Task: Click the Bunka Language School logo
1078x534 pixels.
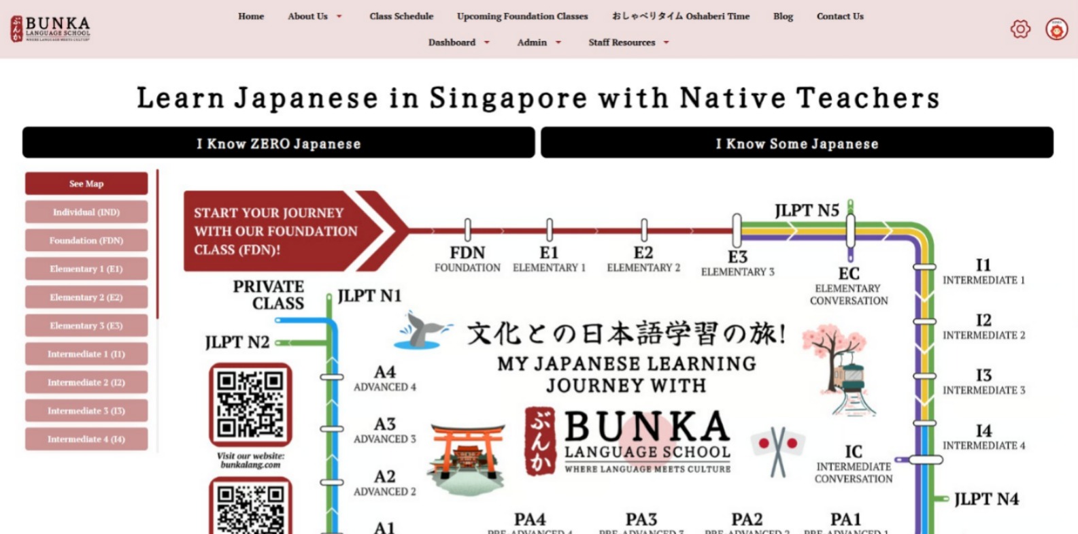Action: tap(50, 29)
